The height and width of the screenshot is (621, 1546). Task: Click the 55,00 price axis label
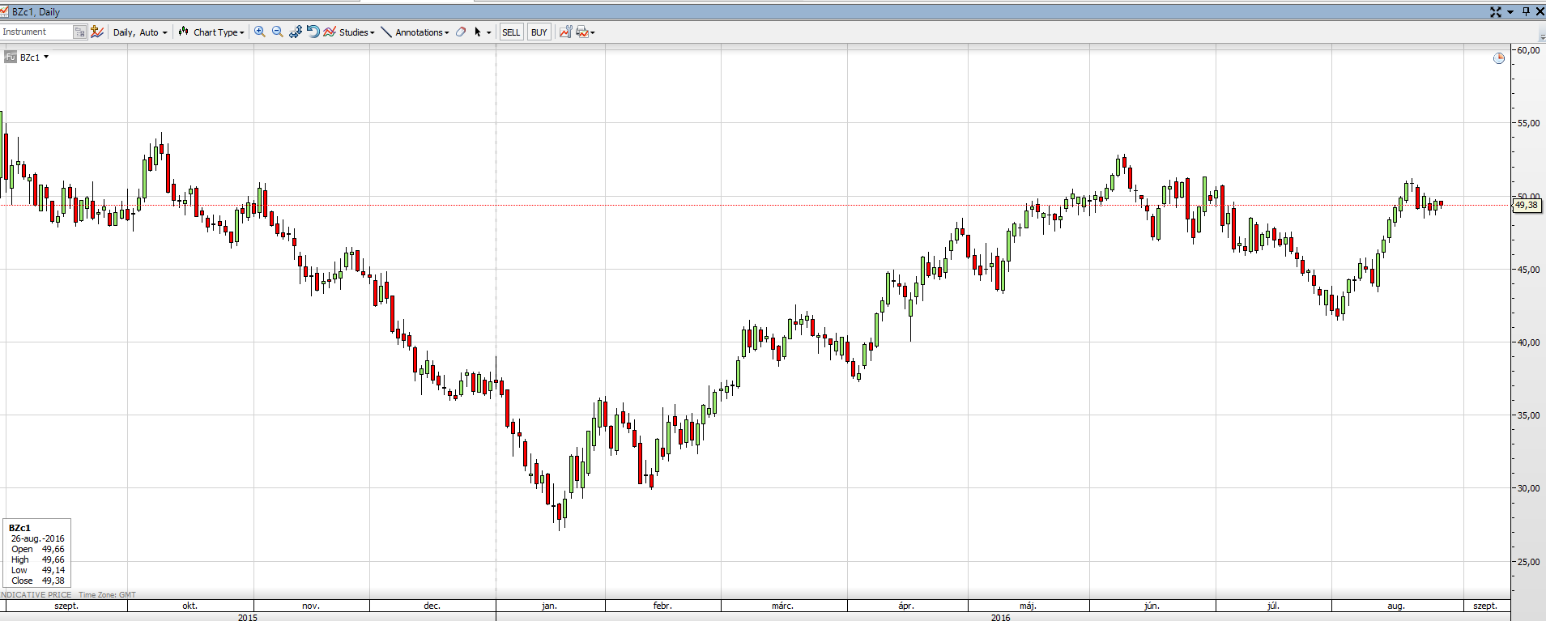tap(1528, 123)
